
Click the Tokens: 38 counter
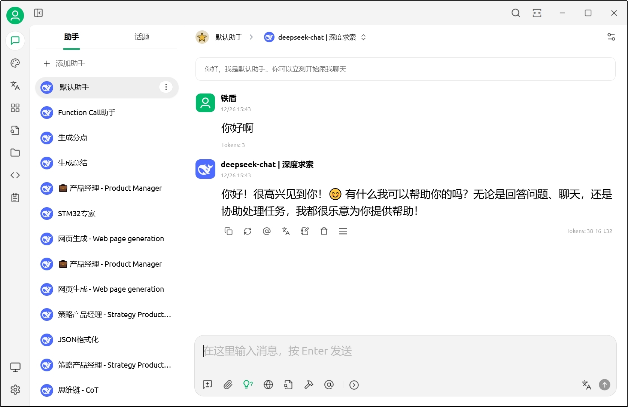(x=589, y=231)
